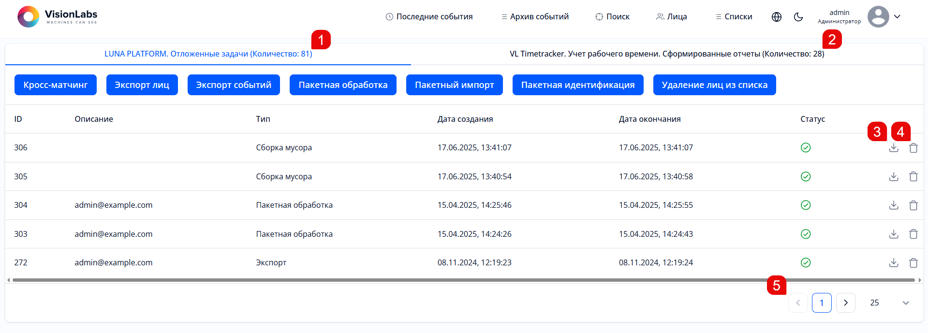Image resolution: width=928 pixels, height=333 pixels.
Task: Click the Кросс-матчинг button
Action: pos(56,85)
